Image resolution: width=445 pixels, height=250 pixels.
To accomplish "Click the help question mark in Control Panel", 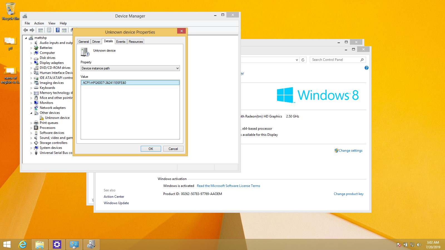I will point(366,68).
